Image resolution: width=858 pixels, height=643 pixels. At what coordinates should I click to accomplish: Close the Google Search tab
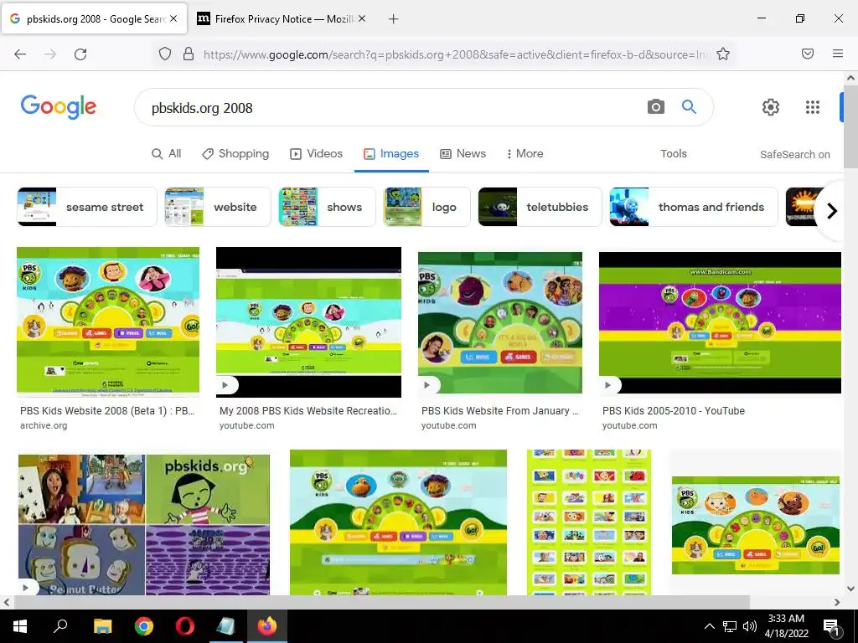click(x=173, y=18)
